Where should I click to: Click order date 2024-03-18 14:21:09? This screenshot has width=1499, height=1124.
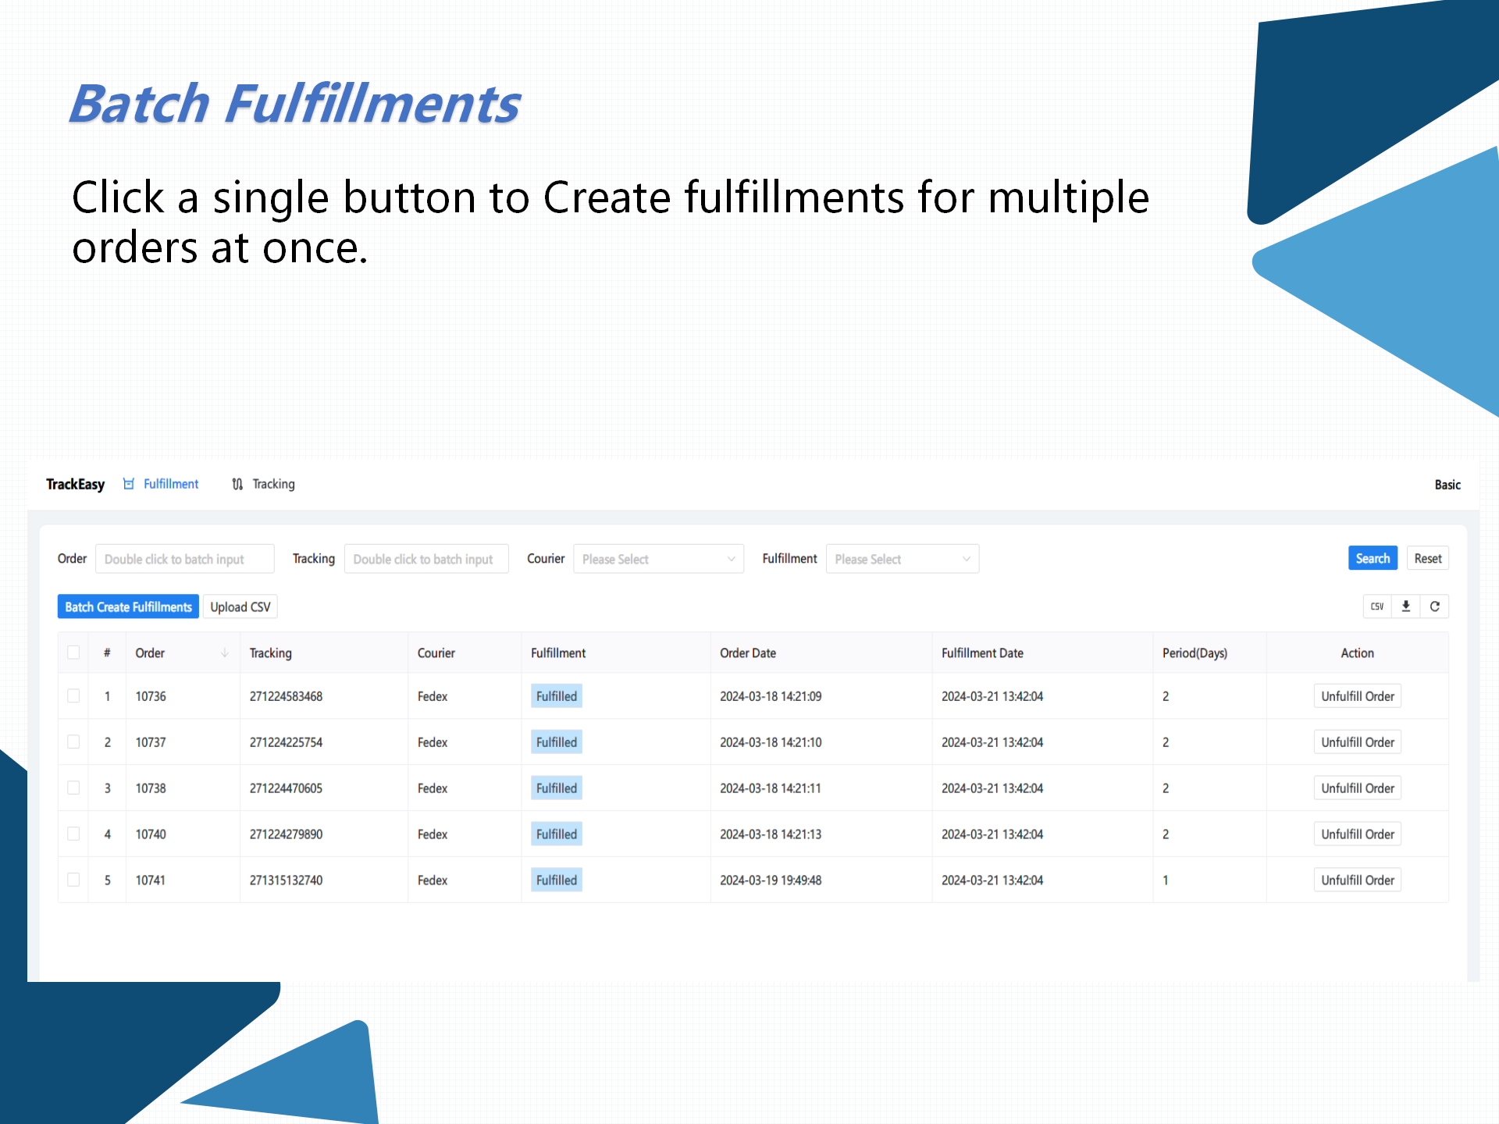pos(771,696)
